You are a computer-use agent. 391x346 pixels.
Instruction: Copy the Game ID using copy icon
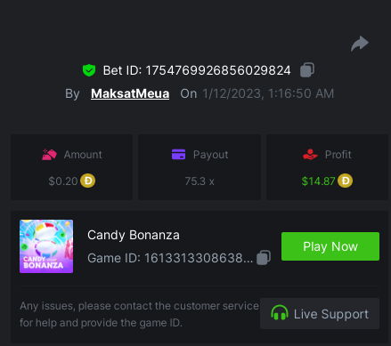(x=264, y=257)
